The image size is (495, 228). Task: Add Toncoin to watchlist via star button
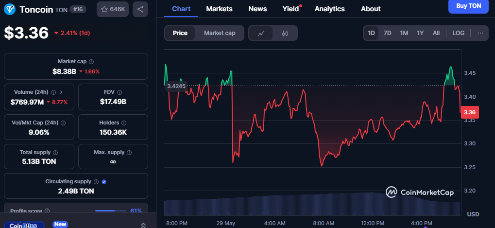click(113, 9)
